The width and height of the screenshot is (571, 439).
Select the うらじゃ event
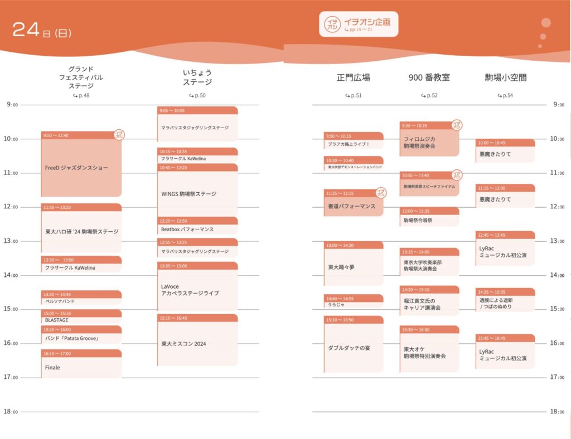point(353,301)
